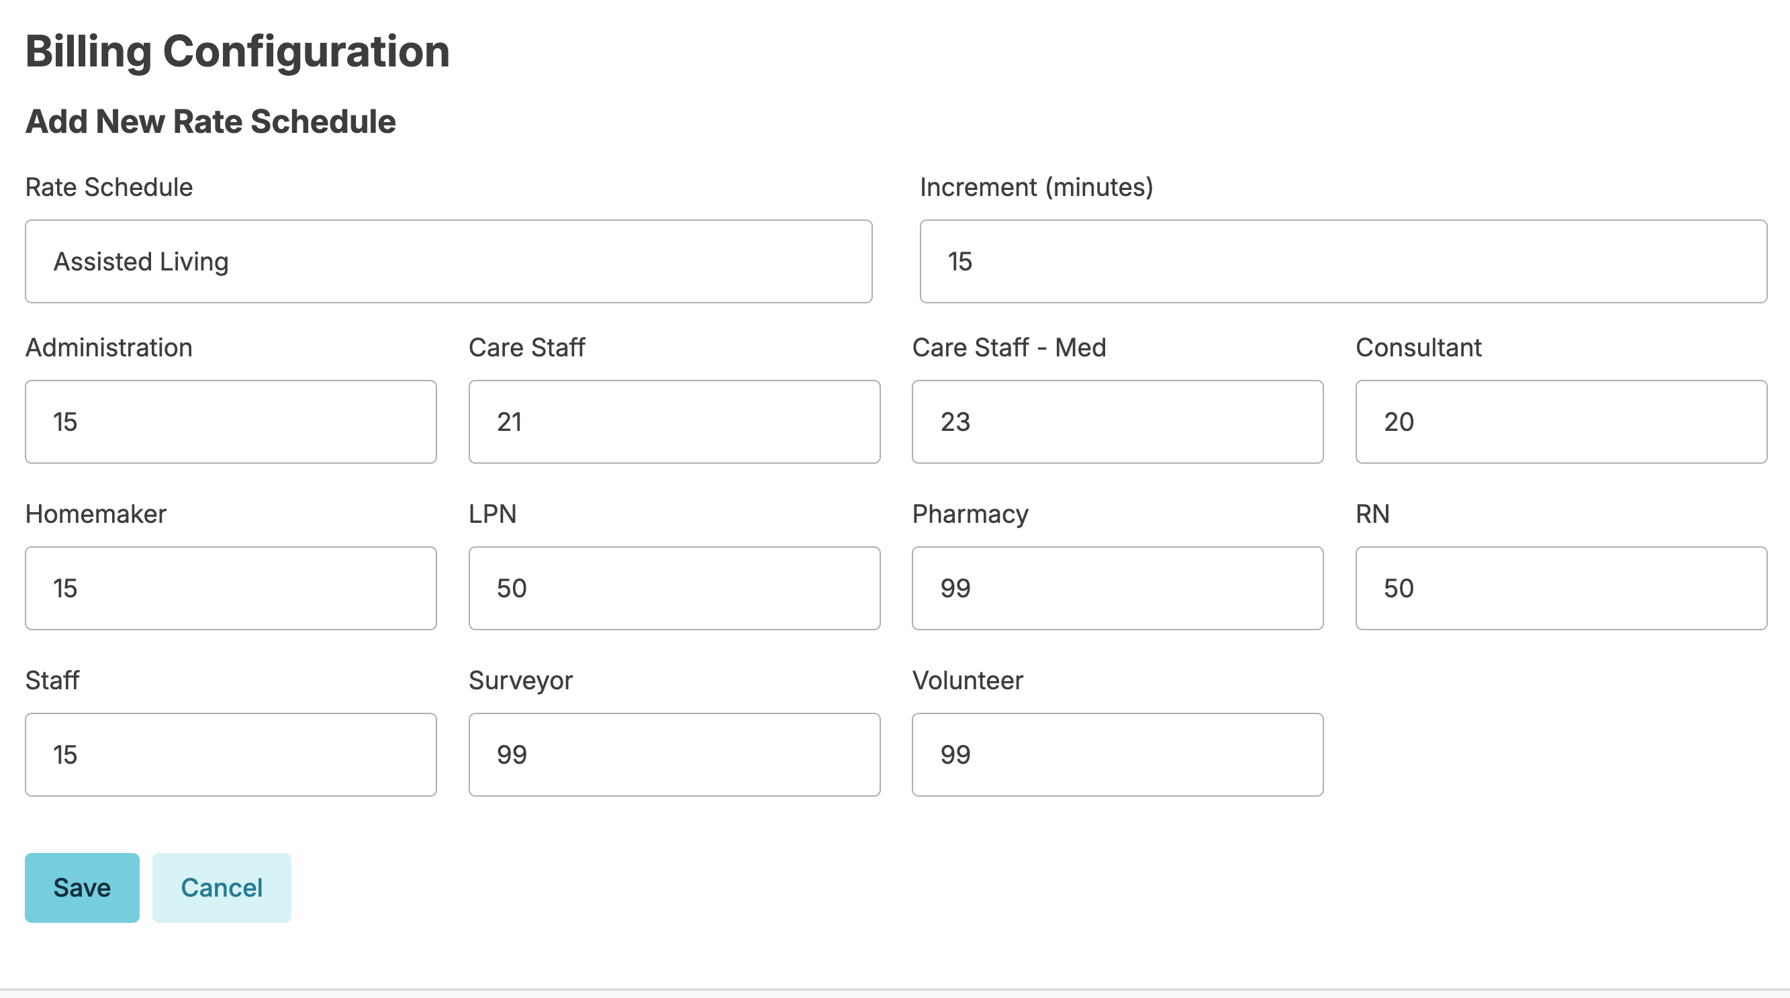1790x998 pixels.
Task: Focus the Increment (minutes) input
Action: point(1343,262)
